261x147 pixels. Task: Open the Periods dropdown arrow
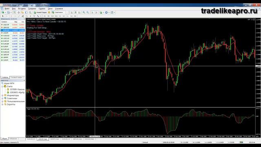pyautogui.click(x=109, y=12)
